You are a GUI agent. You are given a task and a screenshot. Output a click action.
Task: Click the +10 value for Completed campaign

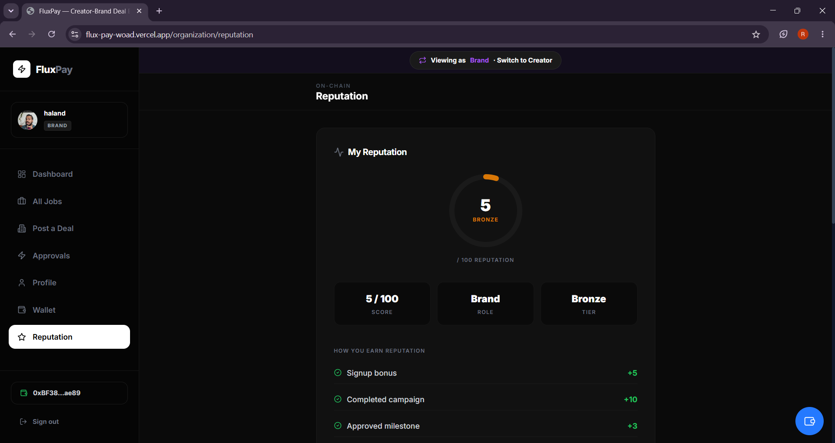[x=631, y=400]
